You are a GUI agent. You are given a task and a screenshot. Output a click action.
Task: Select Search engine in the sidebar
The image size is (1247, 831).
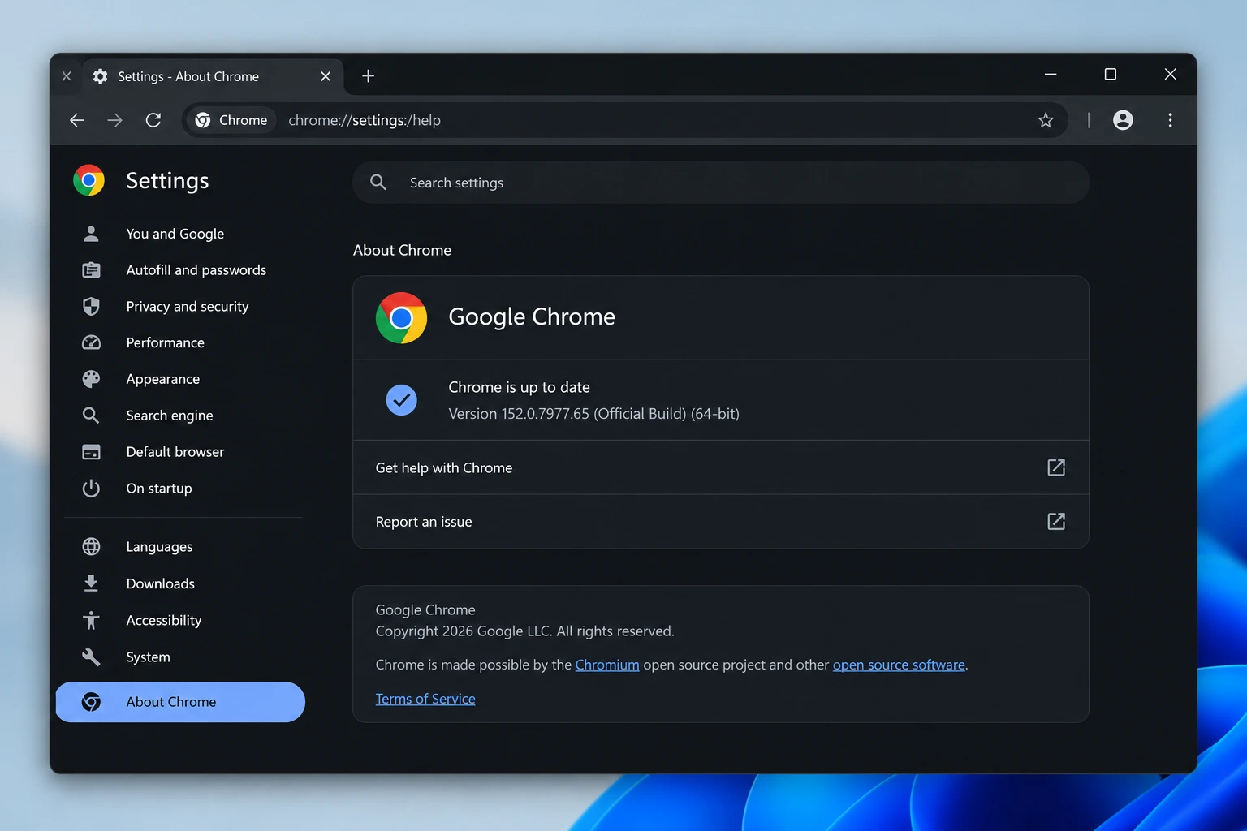[x=170, y=415]
